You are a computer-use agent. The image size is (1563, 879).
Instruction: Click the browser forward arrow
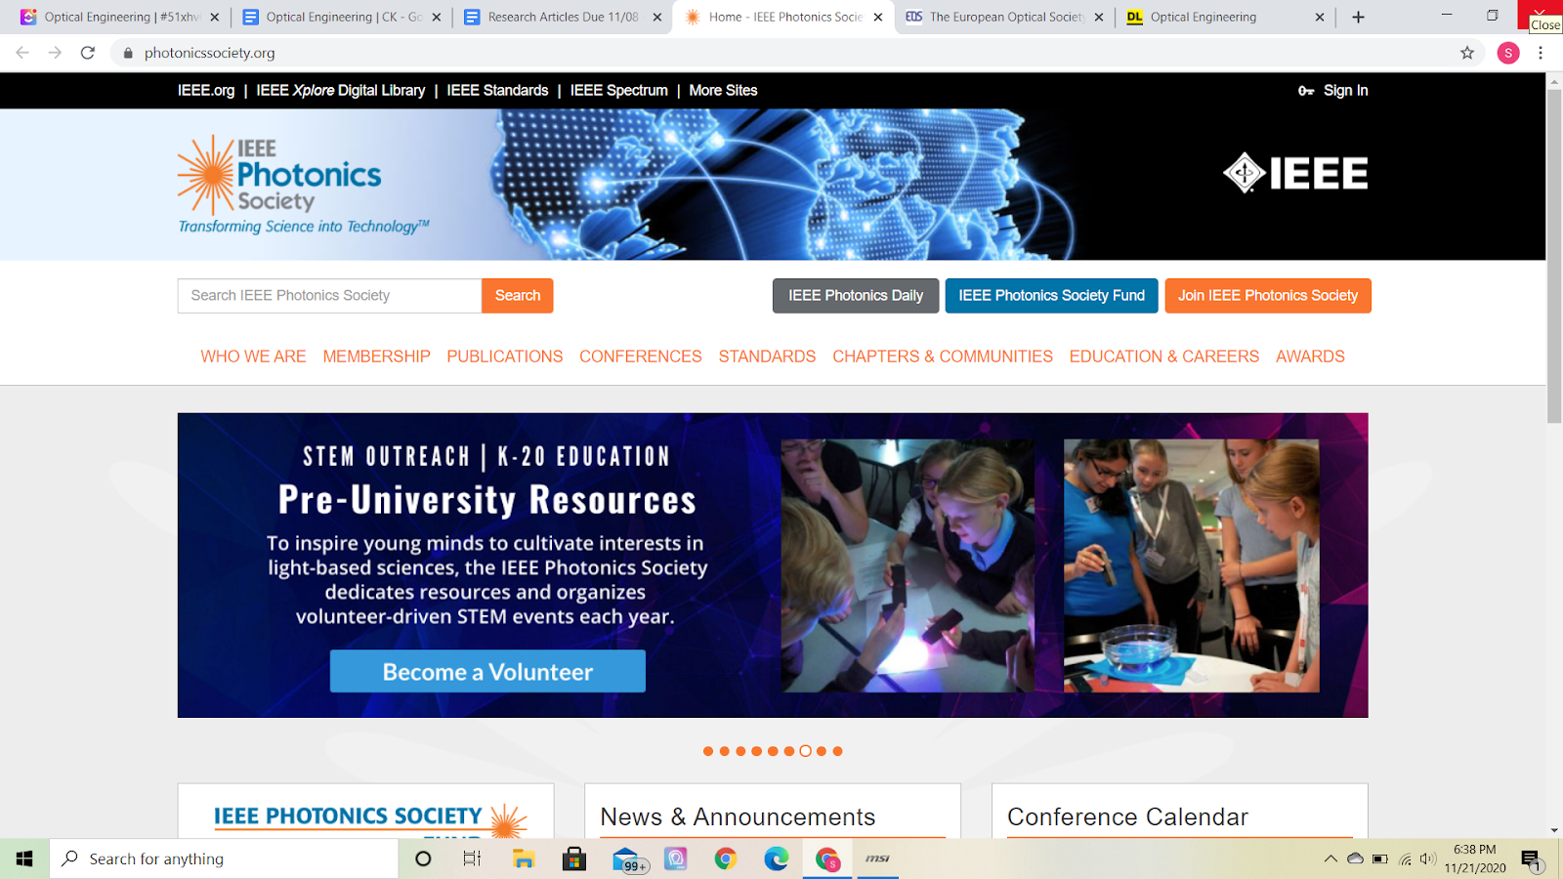(55, 53)
